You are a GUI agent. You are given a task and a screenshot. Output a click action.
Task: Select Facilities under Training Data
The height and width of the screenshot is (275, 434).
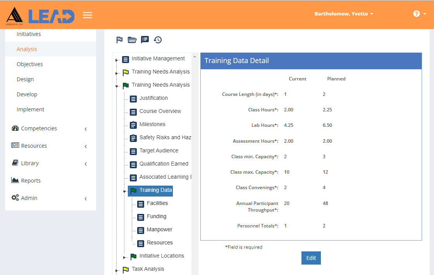point(157,203)
